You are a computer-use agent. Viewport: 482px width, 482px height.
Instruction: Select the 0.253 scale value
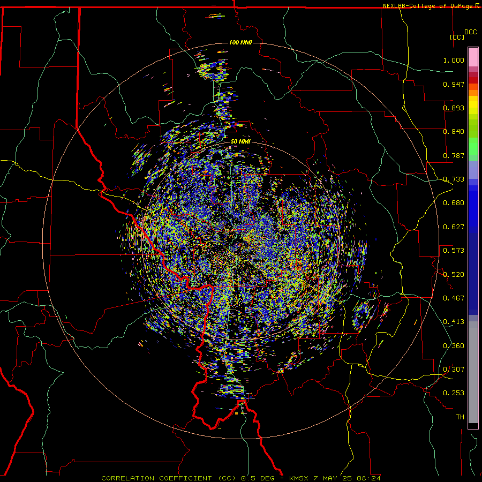454,393
